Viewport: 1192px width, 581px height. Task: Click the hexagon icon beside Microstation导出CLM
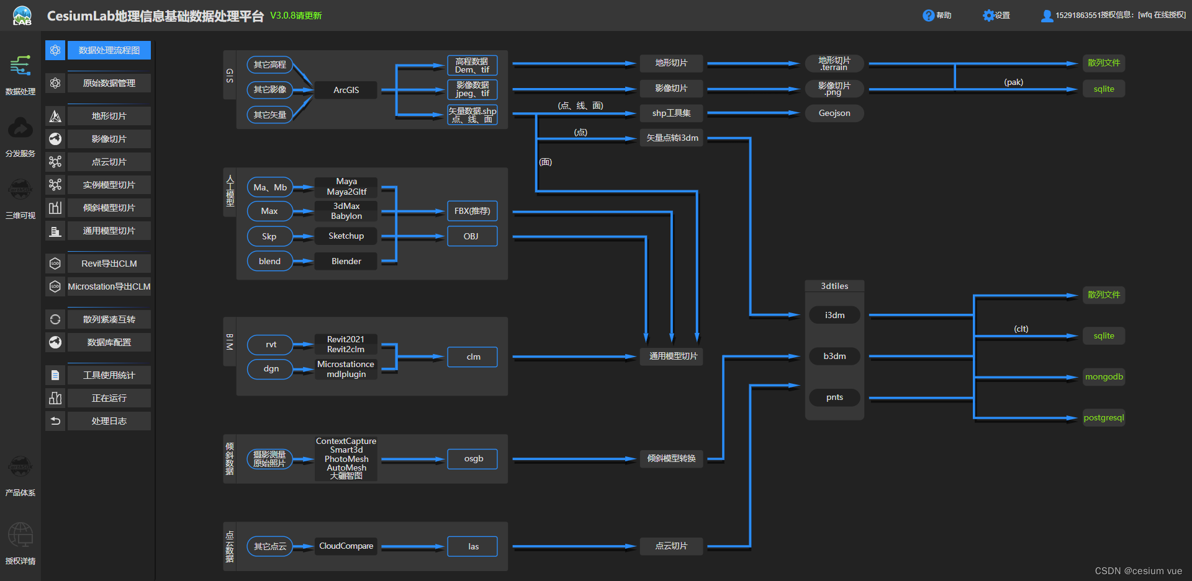tap(55, 286)
